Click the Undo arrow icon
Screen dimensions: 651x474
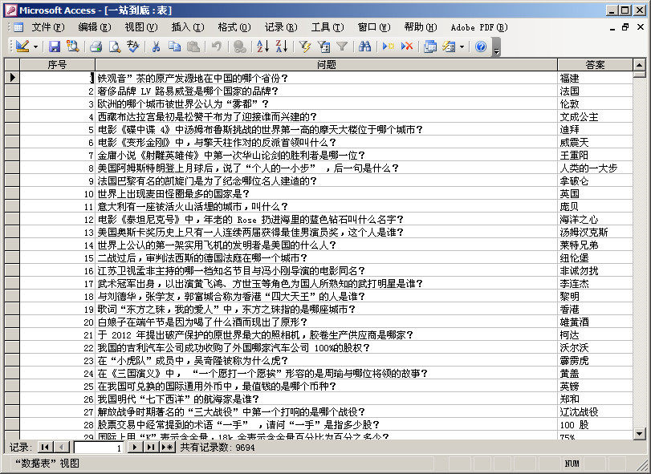(x=216, y=46)
